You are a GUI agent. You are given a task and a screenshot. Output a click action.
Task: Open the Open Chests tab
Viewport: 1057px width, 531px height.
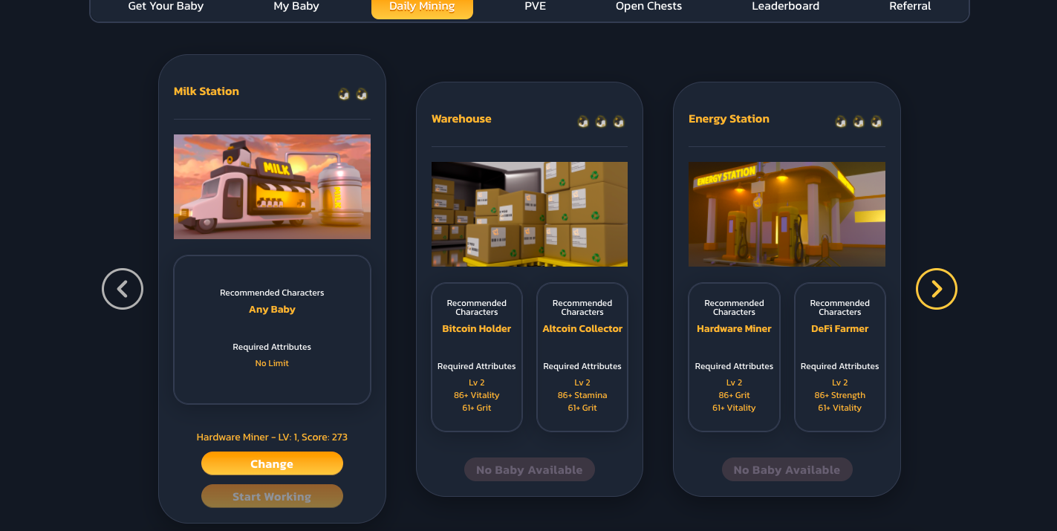648,7
